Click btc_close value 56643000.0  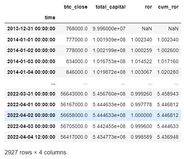74,94
